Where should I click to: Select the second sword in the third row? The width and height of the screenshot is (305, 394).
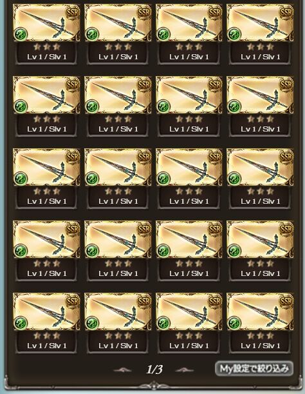click(118, 167)
